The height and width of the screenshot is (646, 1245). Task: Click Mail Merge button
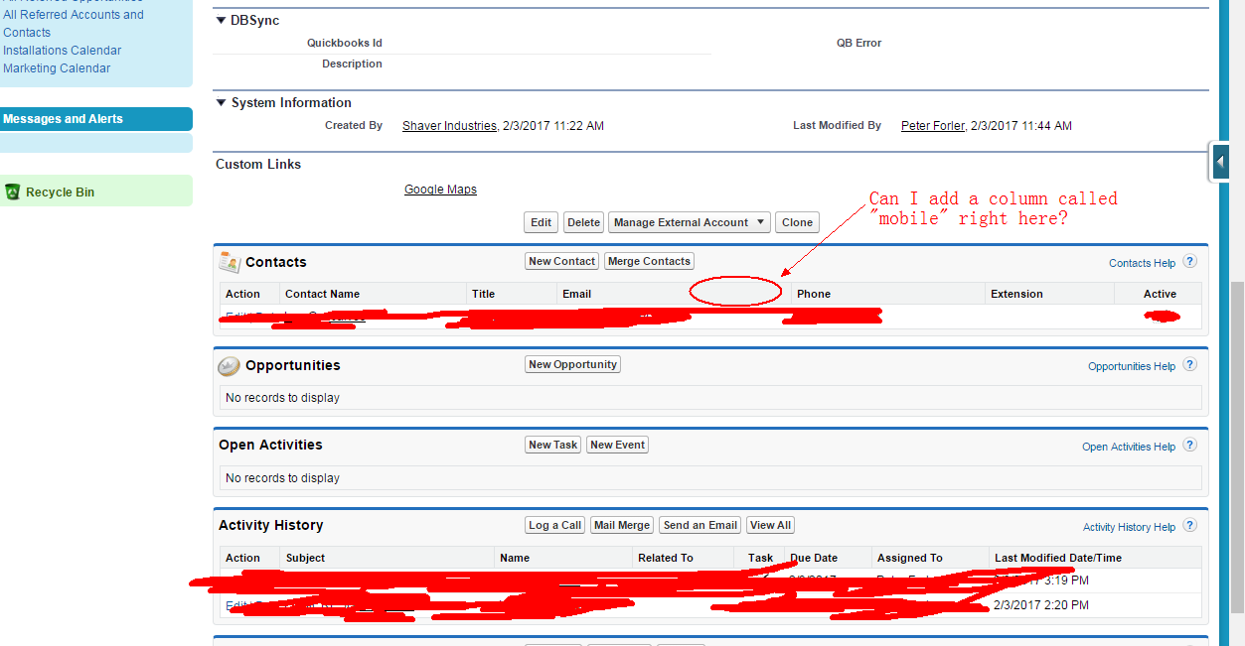pyautogui.click(x=622, y=525)
